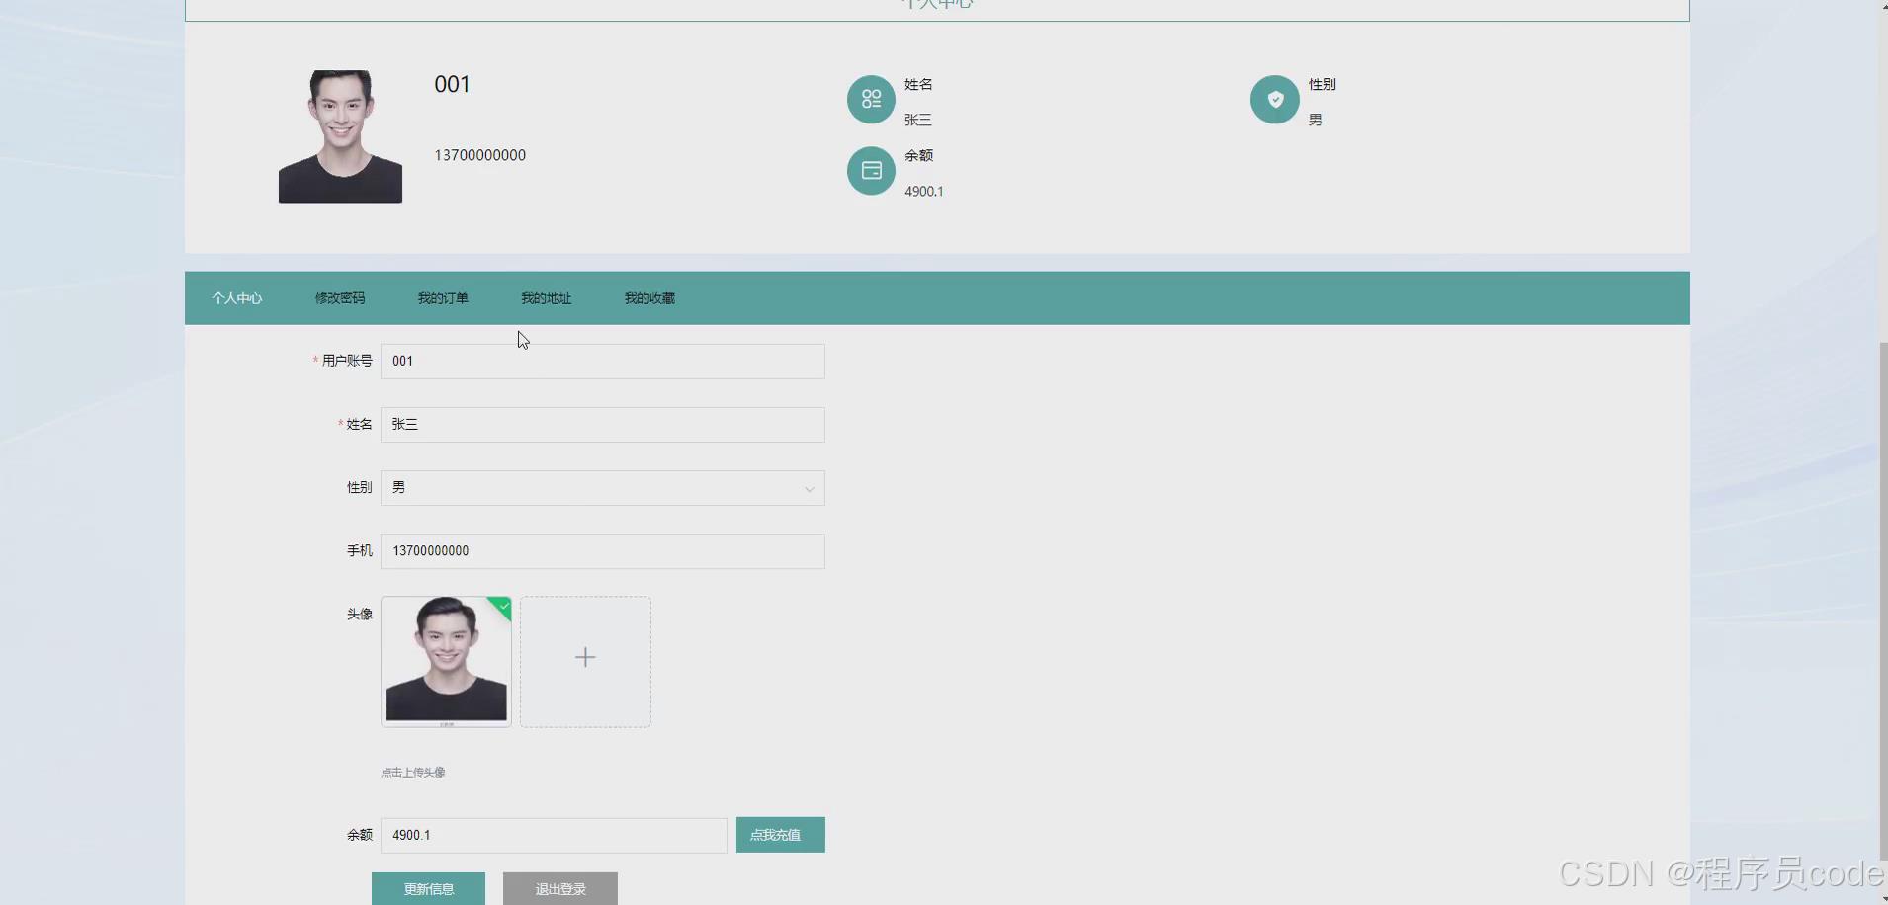Focus the 姓名 input field
This screenshot has height=905, width=1888.
point(603,425)
